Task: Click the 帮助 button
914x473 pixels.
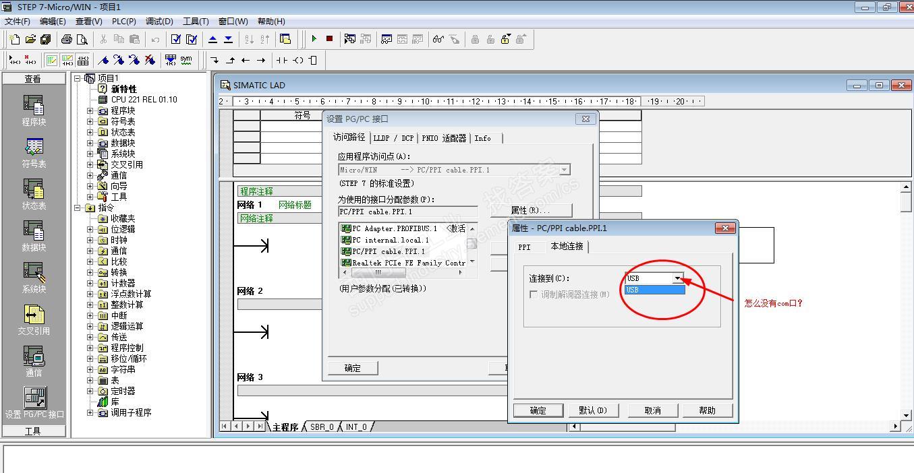Action: pos(707,410)
